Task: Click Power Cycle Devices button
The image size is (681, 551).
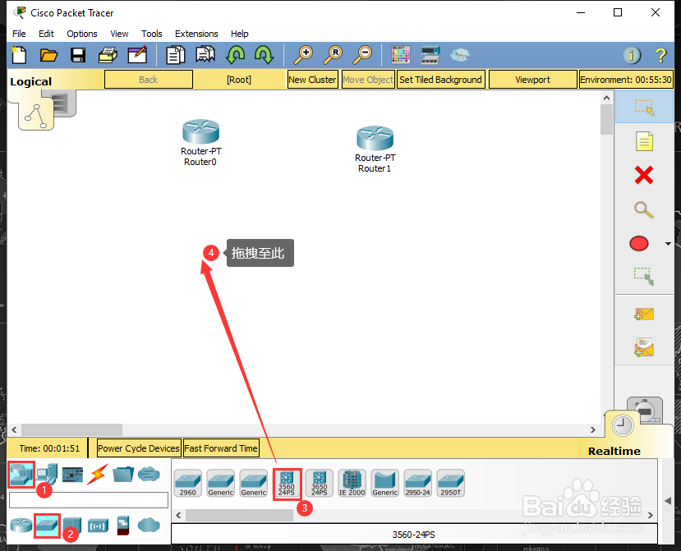Action: [139, 448]
